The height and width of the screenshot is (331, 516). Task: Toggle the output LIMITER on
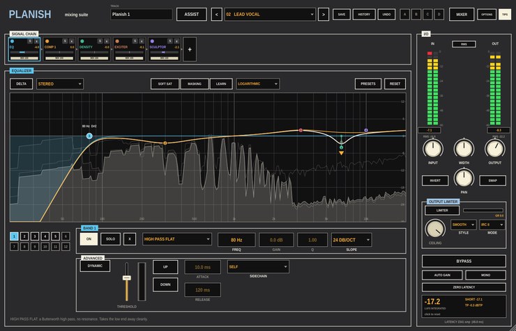(442, 210)
